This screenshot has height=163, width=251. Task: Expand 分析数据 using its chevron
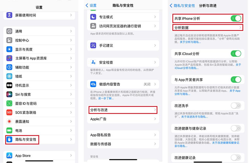click(x=240, y=28)
